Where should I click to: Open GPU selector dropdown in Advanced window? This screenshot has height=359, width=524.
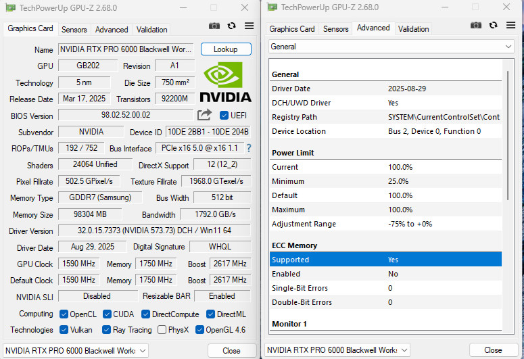337,350
